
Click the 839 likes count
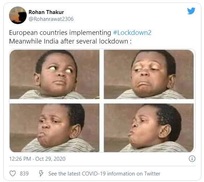(x=24, y=174)
